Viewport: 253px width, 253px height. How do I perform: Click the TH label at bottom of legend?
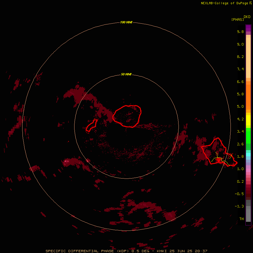point(241,219)
